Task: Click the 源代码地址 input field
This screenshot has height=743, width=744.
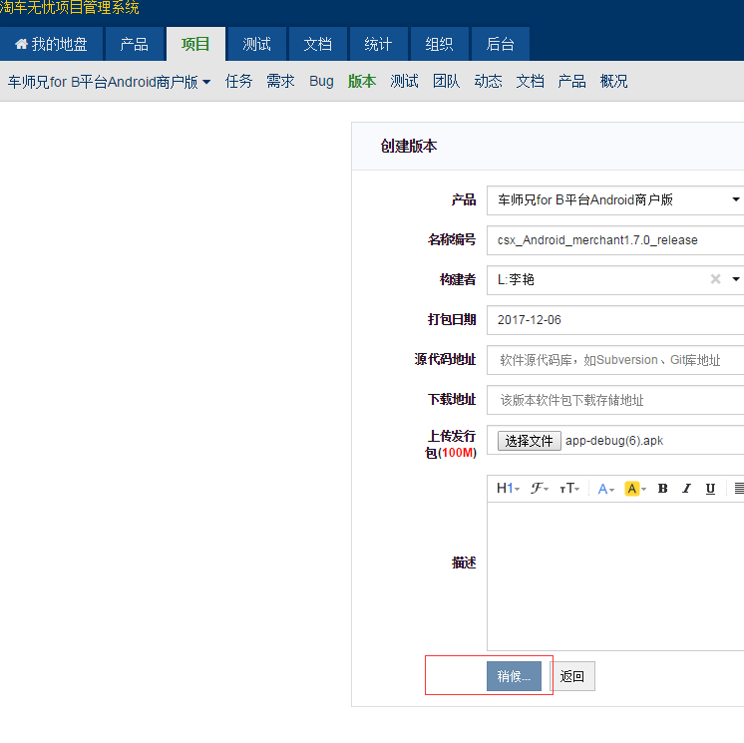Action: pos(615,360)
